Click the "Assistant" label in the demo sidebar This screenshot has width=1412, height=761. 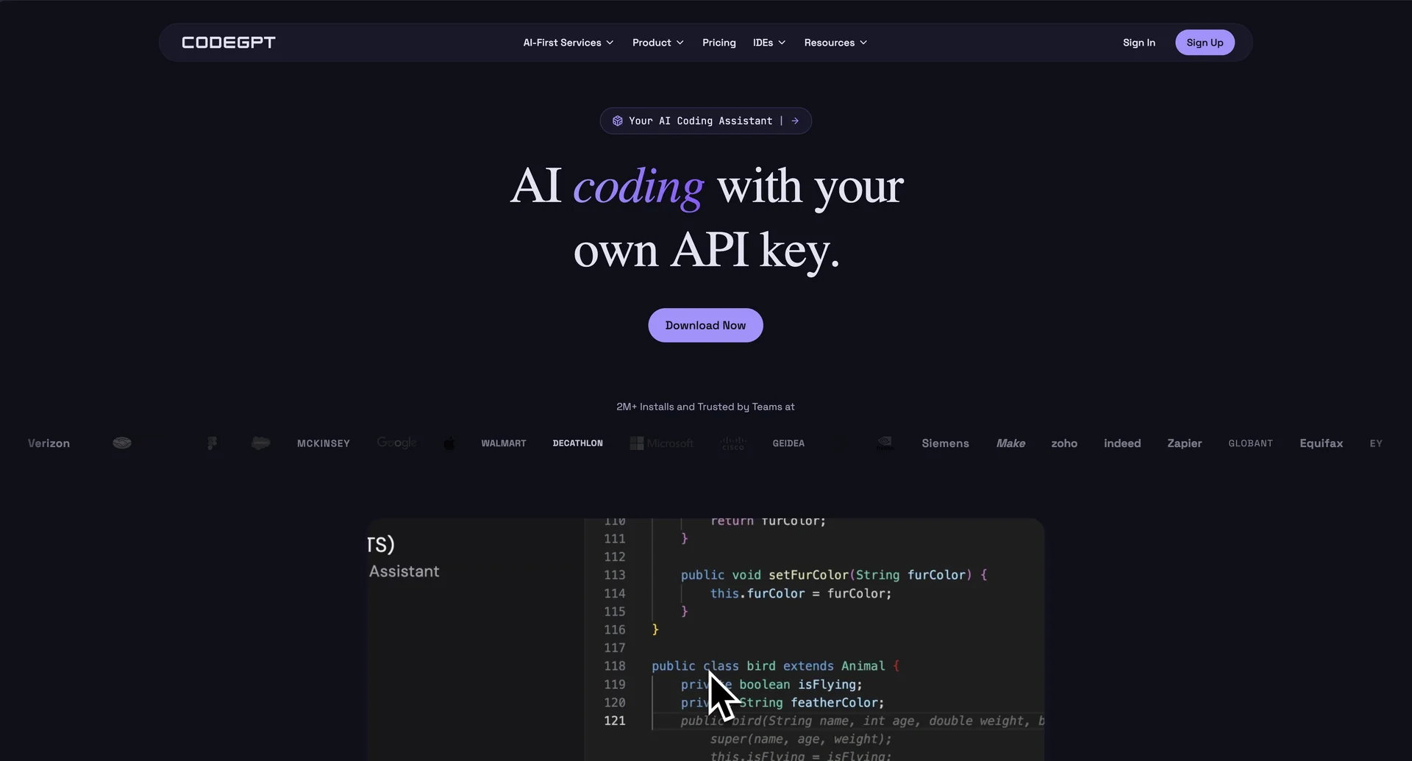click(404, 571)
